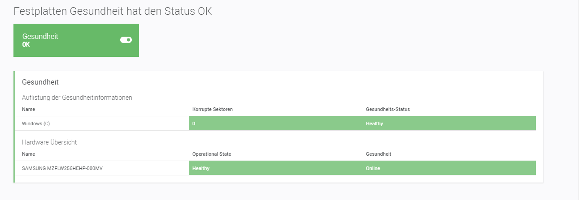Click the Gesundheits-Status column header
The width and height of the screenshot is (579, 200).
[x=388, y=109]
